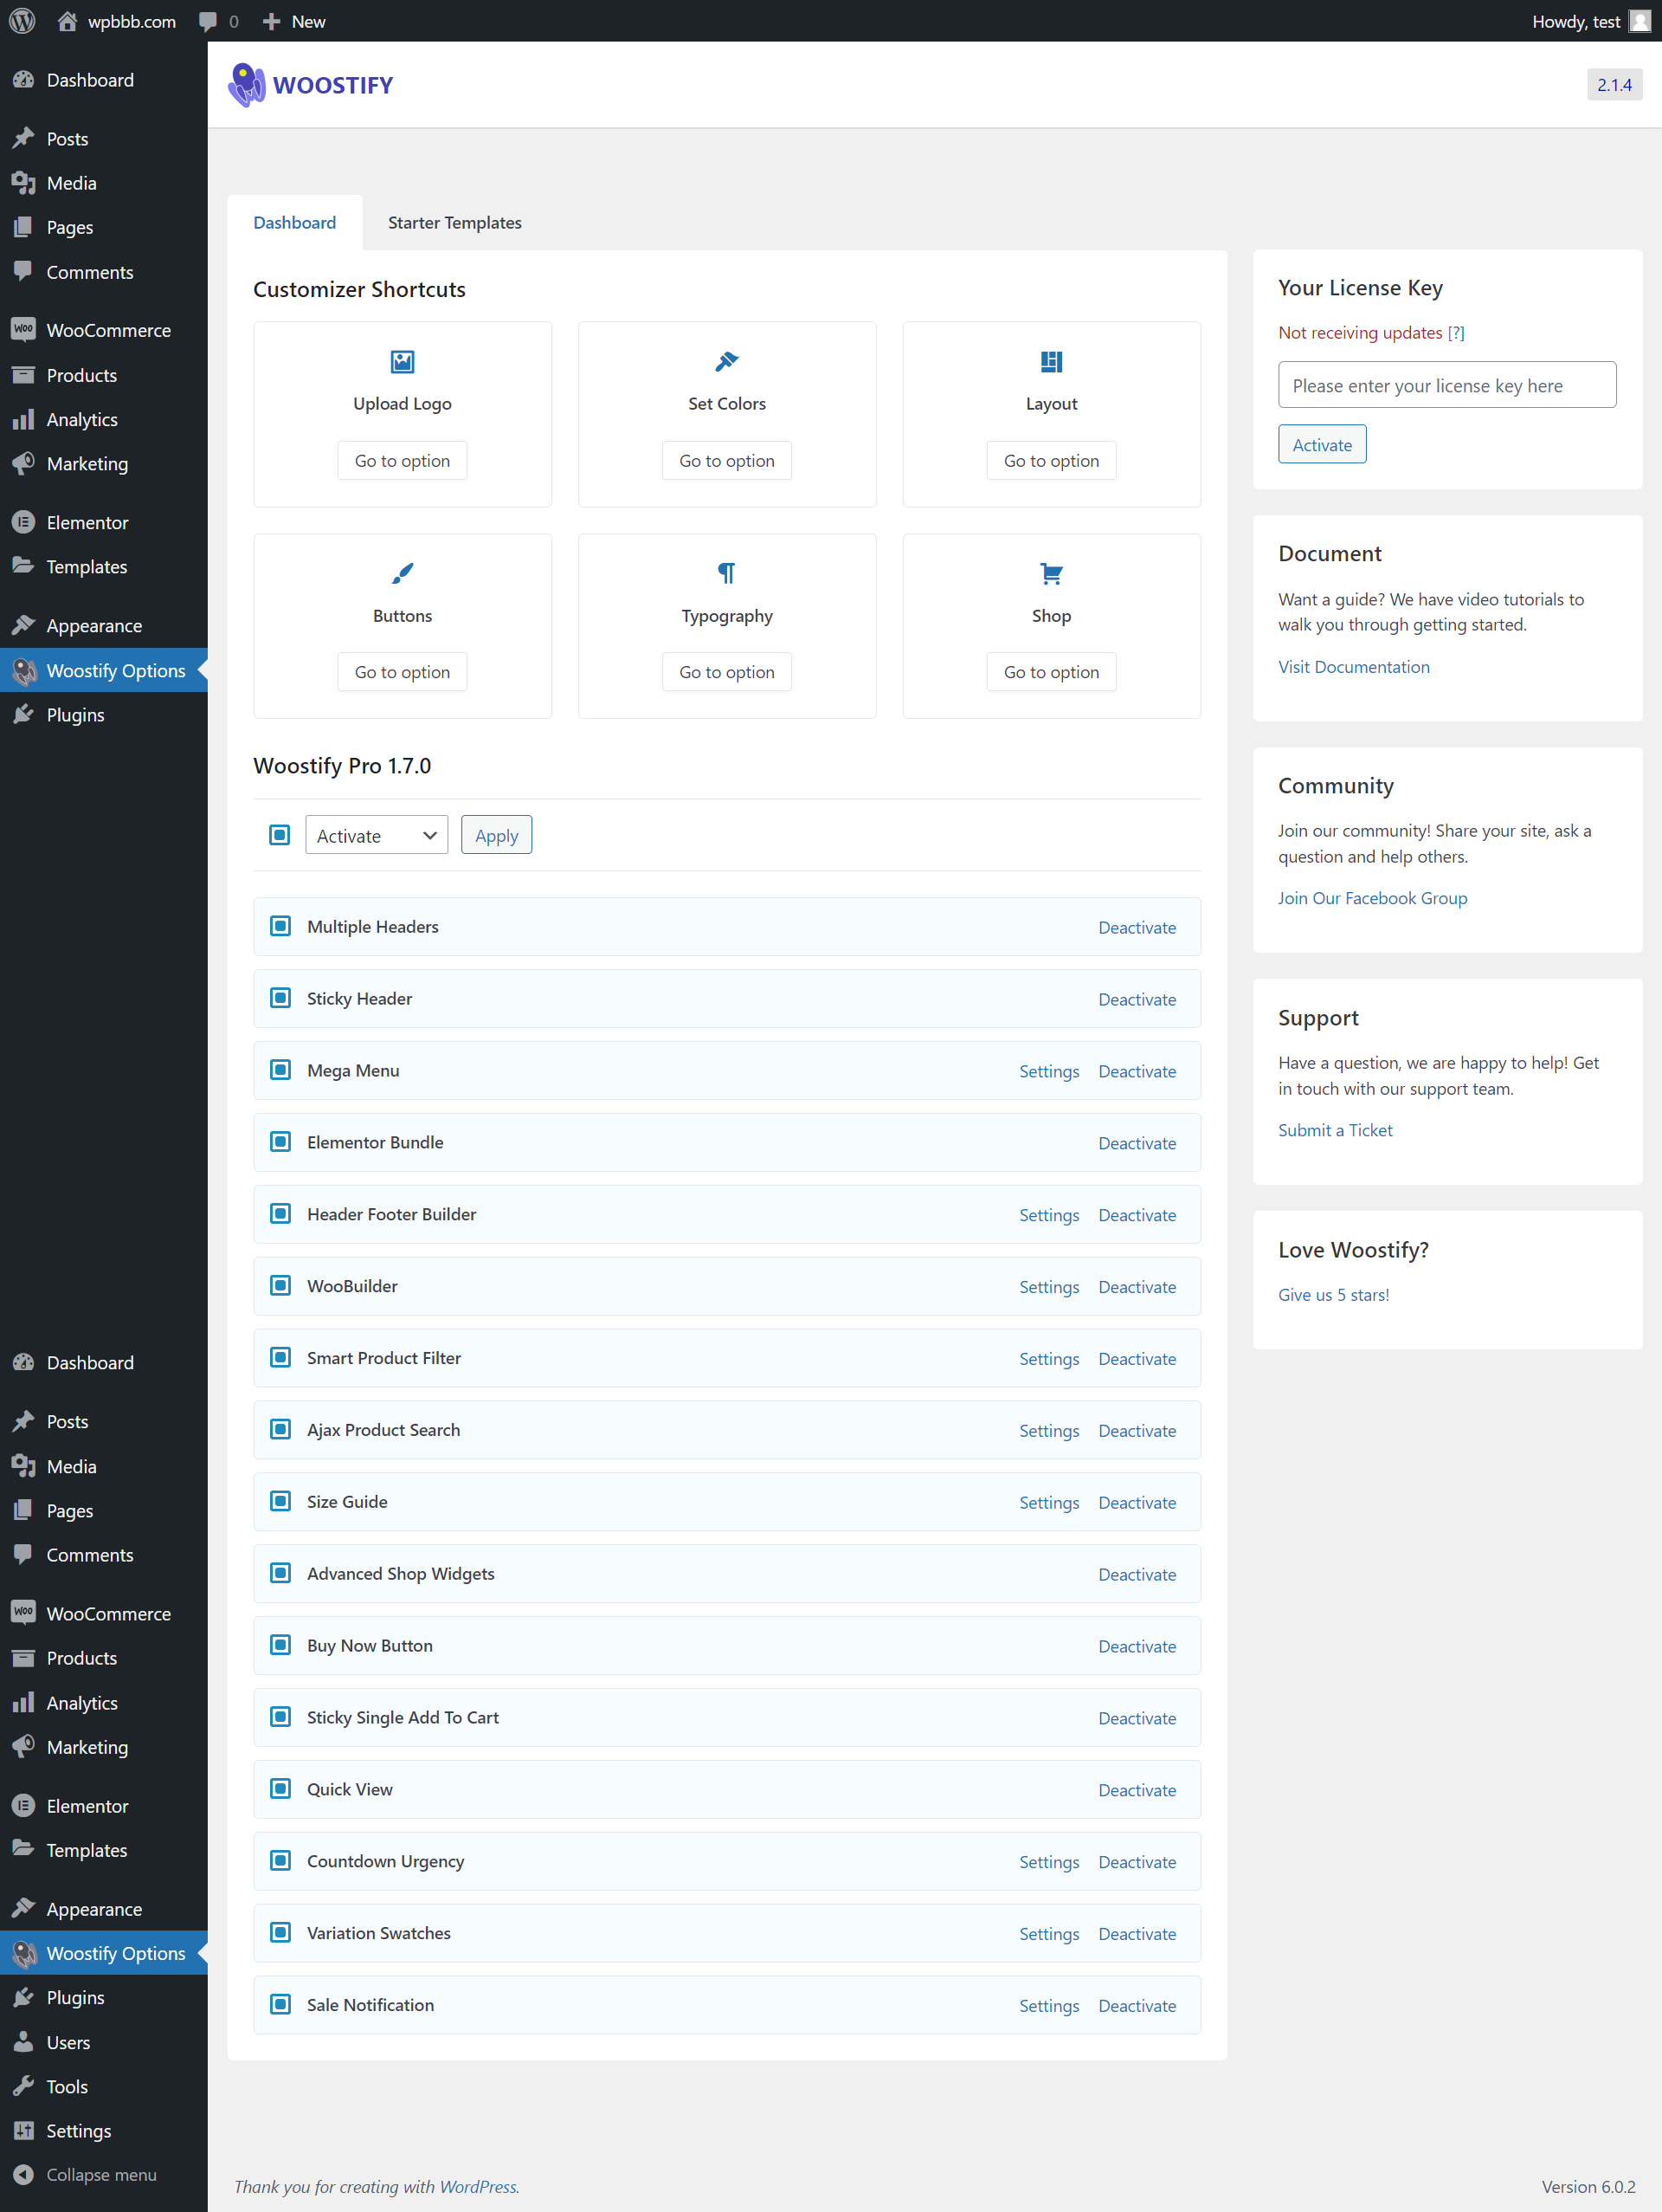Click the license key input field
The height and width of the screenshot is (2212, 1662).
tap(1446, 385)
